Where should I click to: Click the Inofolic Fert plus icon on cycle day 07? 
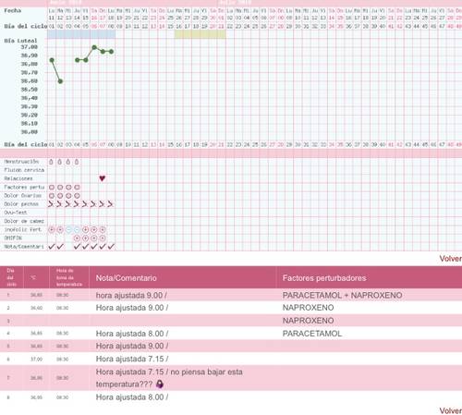click(x=103, y=229)
